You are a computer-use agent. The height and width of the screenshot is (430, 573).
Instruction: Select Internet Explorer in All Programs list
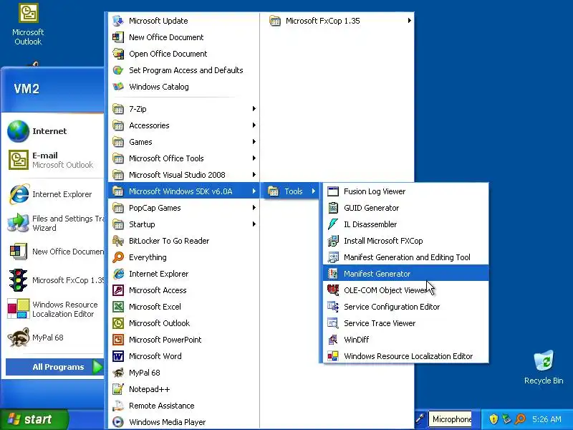point(183,274)
